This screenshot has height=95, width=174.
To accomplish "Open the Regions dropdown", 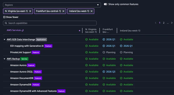I will 52,5.
